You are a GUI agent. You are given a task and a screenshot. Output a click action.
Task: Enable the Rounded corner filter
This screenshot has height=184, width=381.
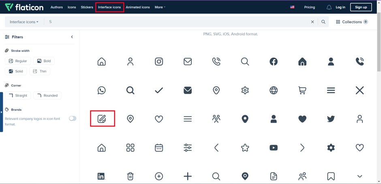pyautogui.click(x=47, y=96)
